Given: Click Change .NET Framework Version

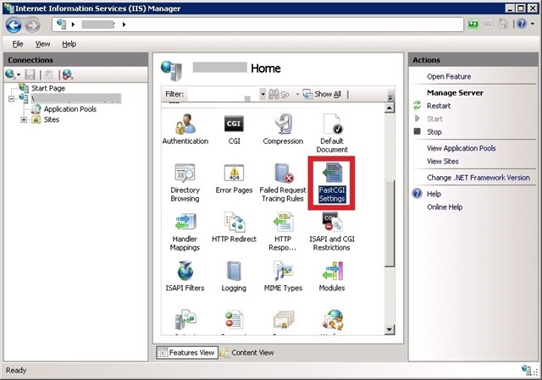Looking at the screenshot, I should coord(478,178).
